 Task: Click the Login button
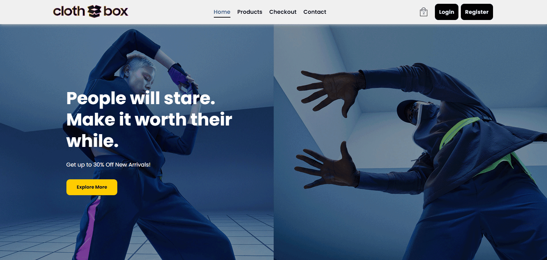pyautogui.click(x=447, y=12)
